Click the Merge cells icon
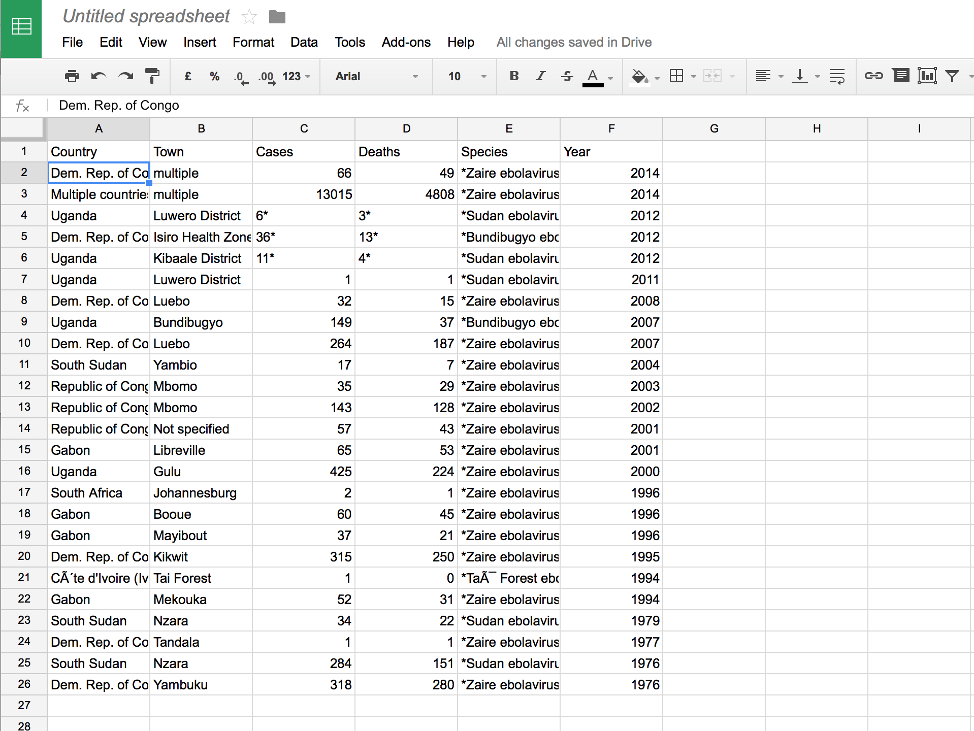Image resolution: width=974 pixels, height=731 pixels. coord(712,76)
